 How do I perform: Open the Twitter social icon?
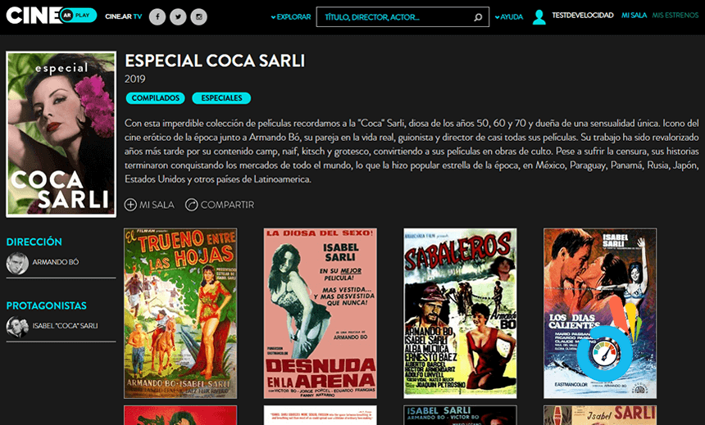(178, 17)
